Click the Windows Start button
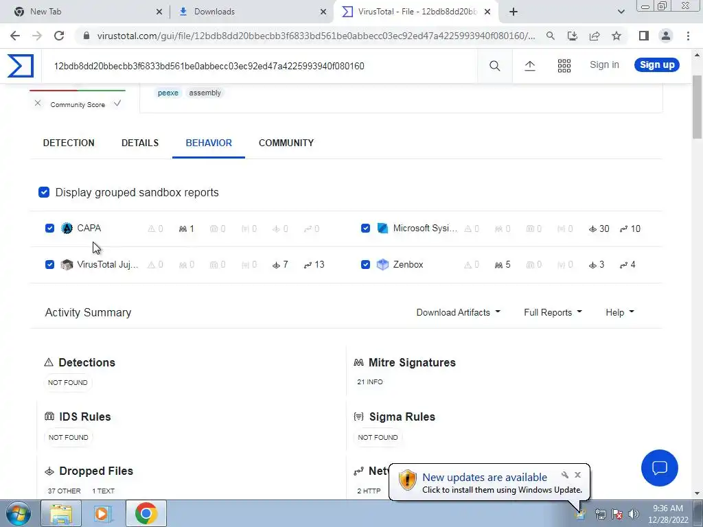Viewport: 703px width, 527px height. tap(19, 513)
